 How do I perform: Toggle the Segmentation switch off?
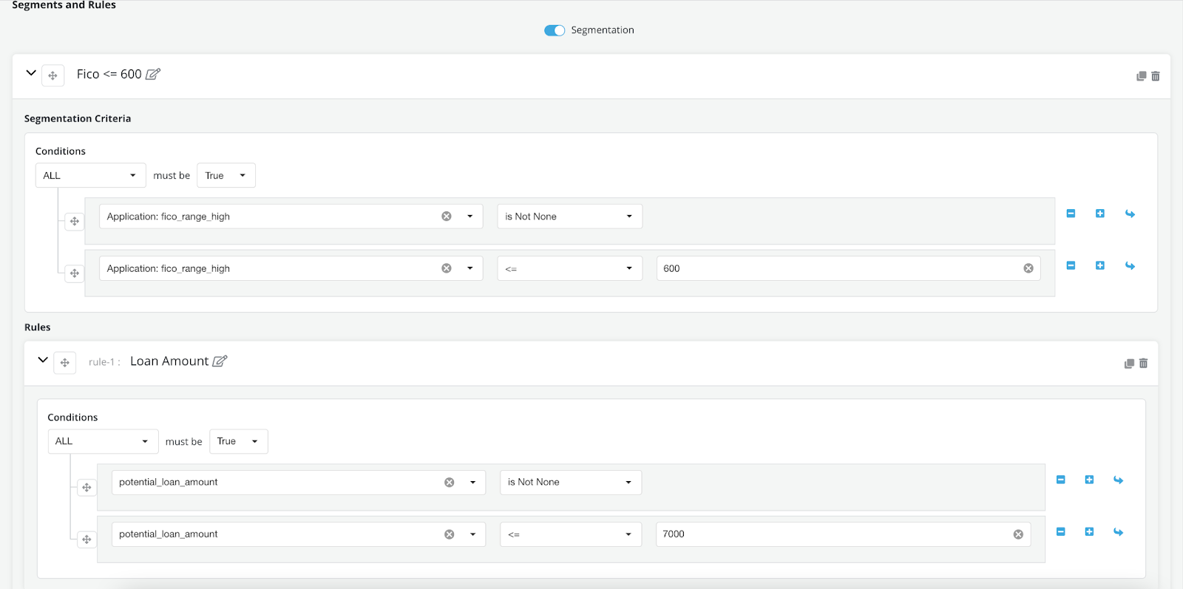(x=554, y=30)
